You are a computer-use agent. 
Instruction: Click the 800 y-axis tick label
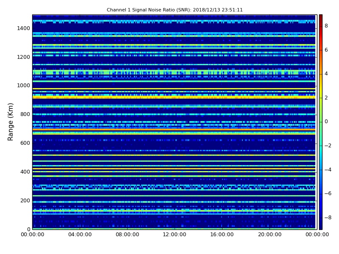coord(25,114)
